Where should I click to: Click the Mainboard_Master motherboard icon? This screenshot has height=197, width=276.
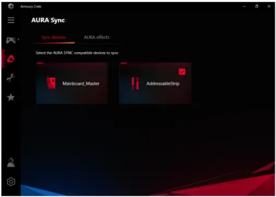click(x=51, y=83)
